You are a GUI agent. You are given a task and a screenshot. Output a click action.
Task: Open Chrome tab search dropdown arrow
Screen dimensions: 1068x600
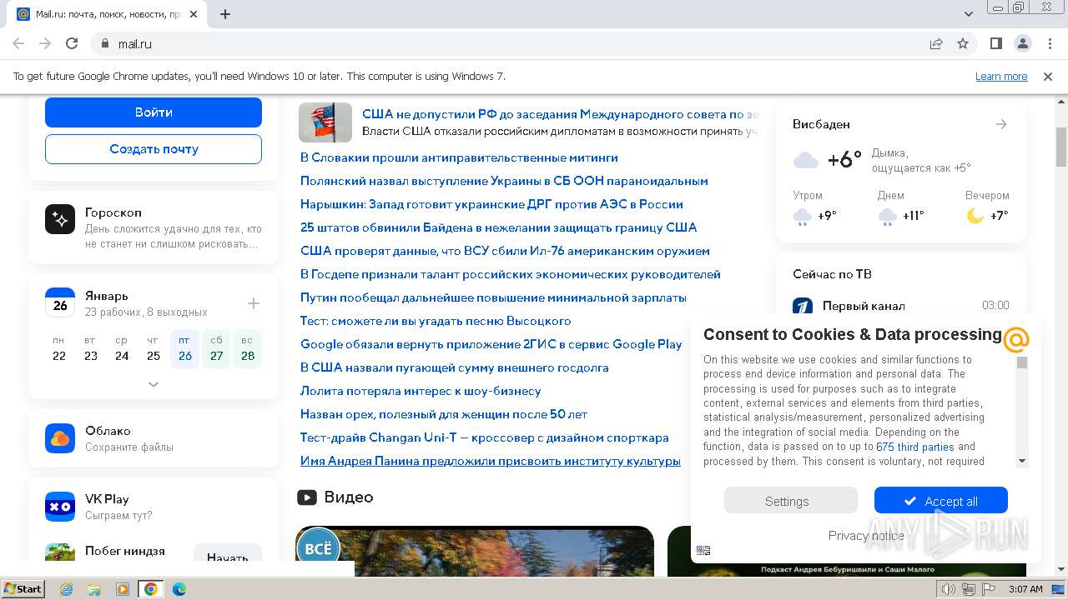click(x=969, y=14)
